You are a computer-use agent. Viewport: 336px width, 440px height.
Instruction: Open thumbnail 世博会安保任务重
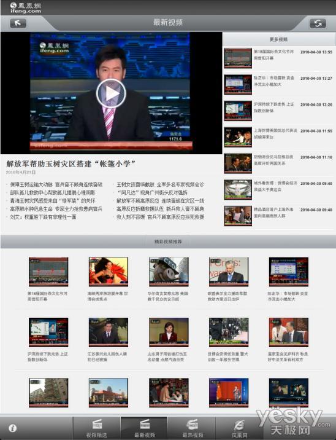229,332
